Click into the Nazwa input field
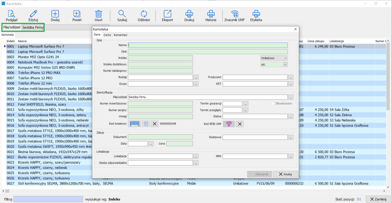392x203 pixels. (x=207, y=45)
